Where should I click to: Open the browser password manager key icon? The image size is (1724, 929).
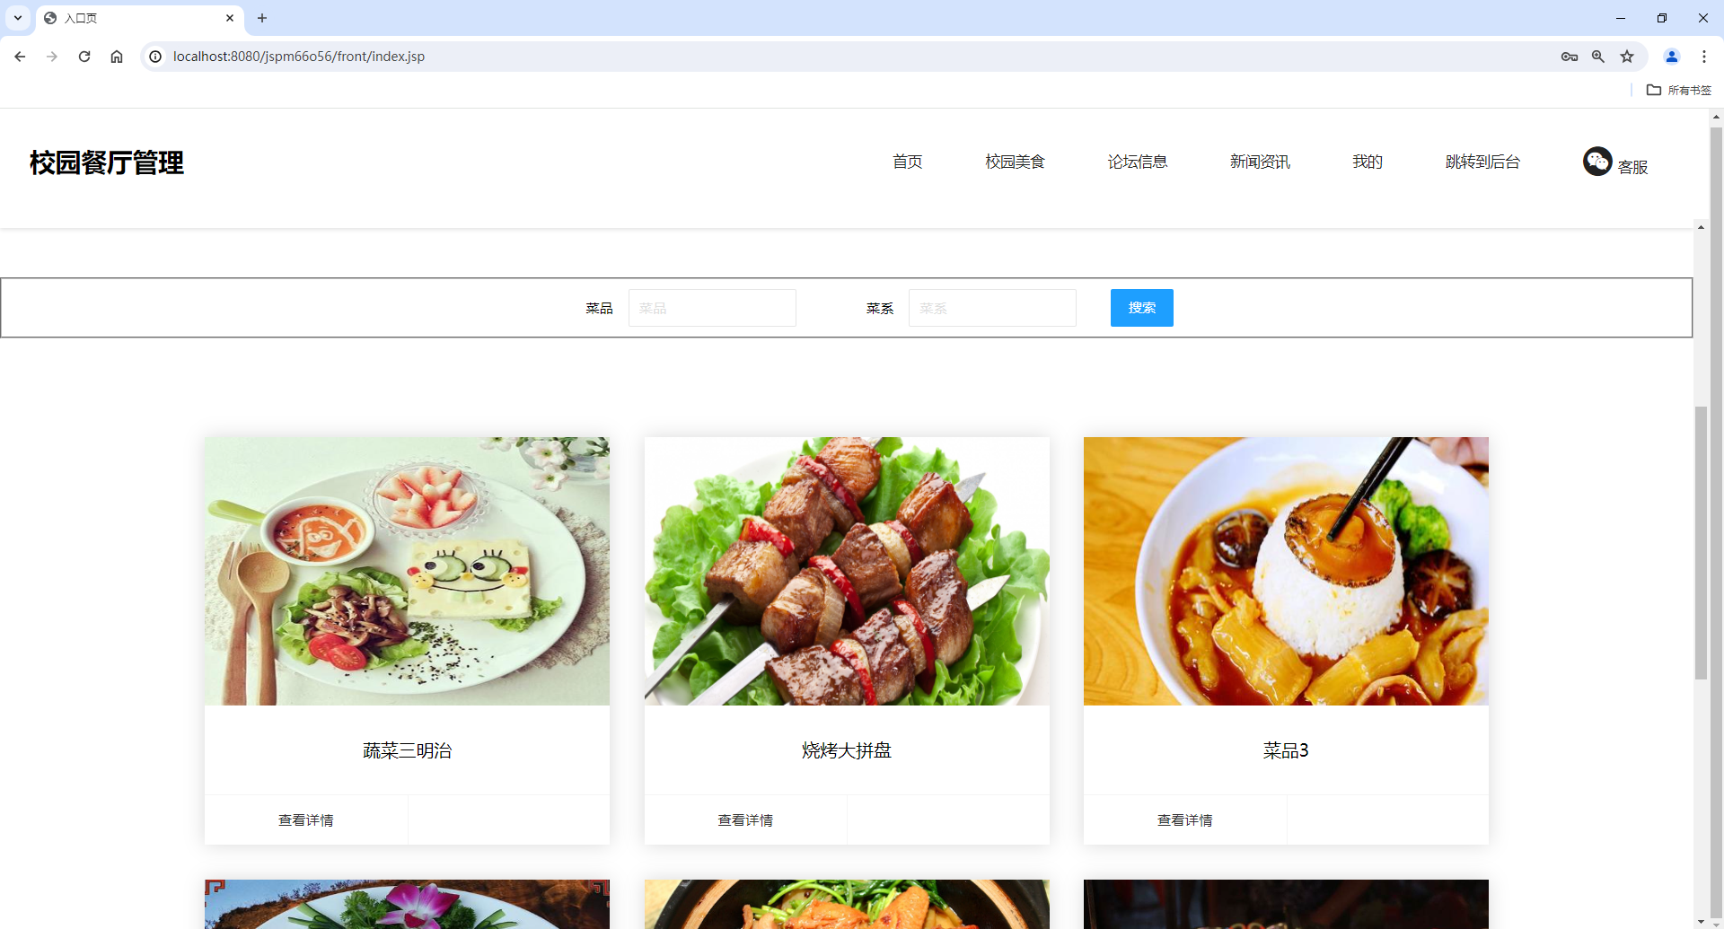point(1570,56)
